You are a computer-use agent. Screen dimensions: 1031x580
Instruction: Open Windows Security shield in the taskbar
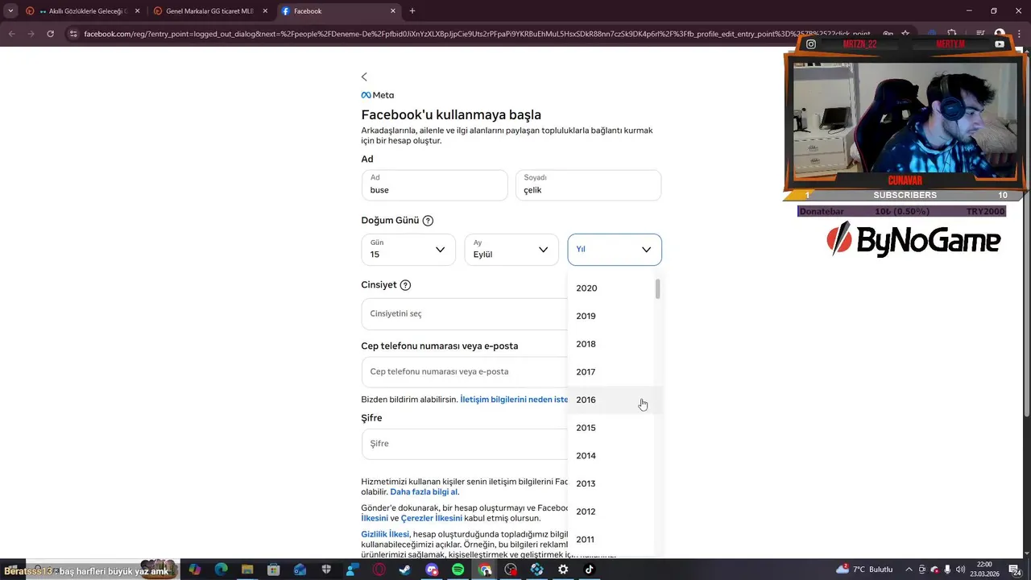click(326, 570)
